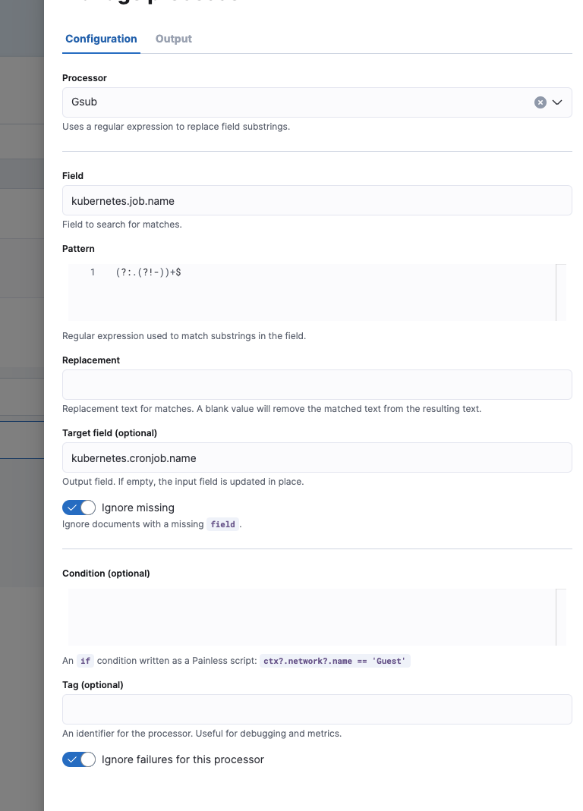Focus the empty Replacement text field
This screenshot has width=583, height=811.
[x=317, y=385]
